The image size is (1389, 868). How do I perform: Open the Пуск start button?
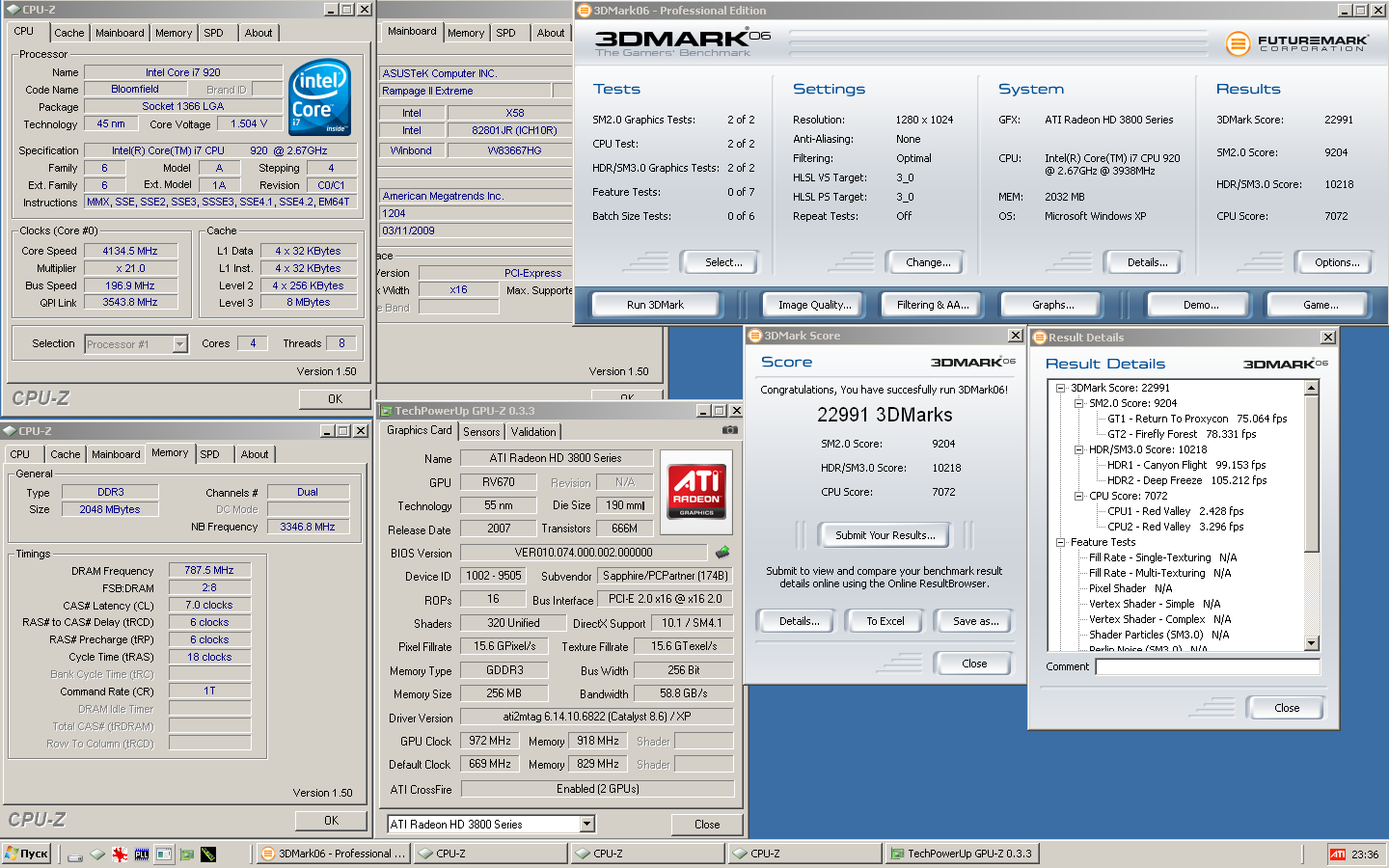[x=26, y=854]
